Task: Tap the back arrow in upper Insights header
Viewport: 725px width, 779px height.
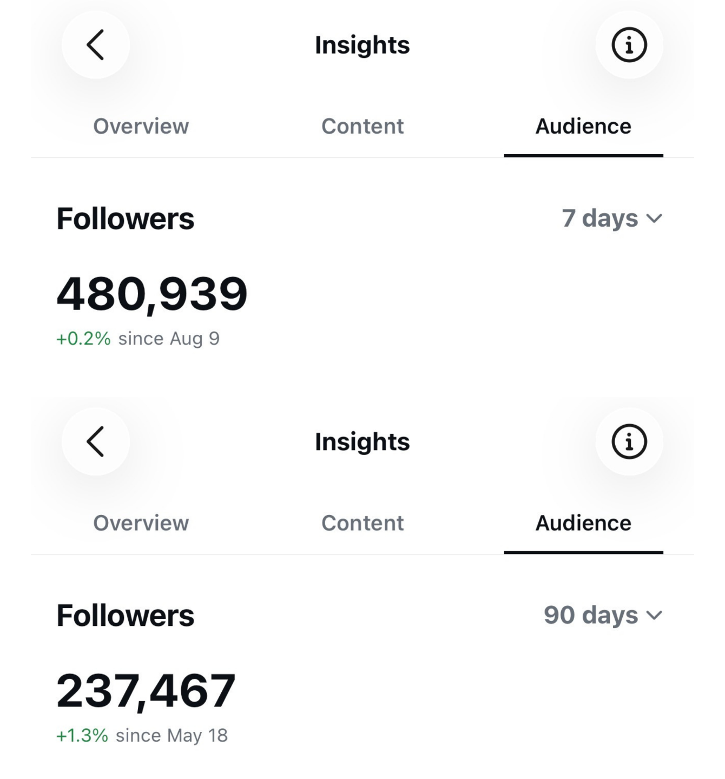Action: (95, 45)
